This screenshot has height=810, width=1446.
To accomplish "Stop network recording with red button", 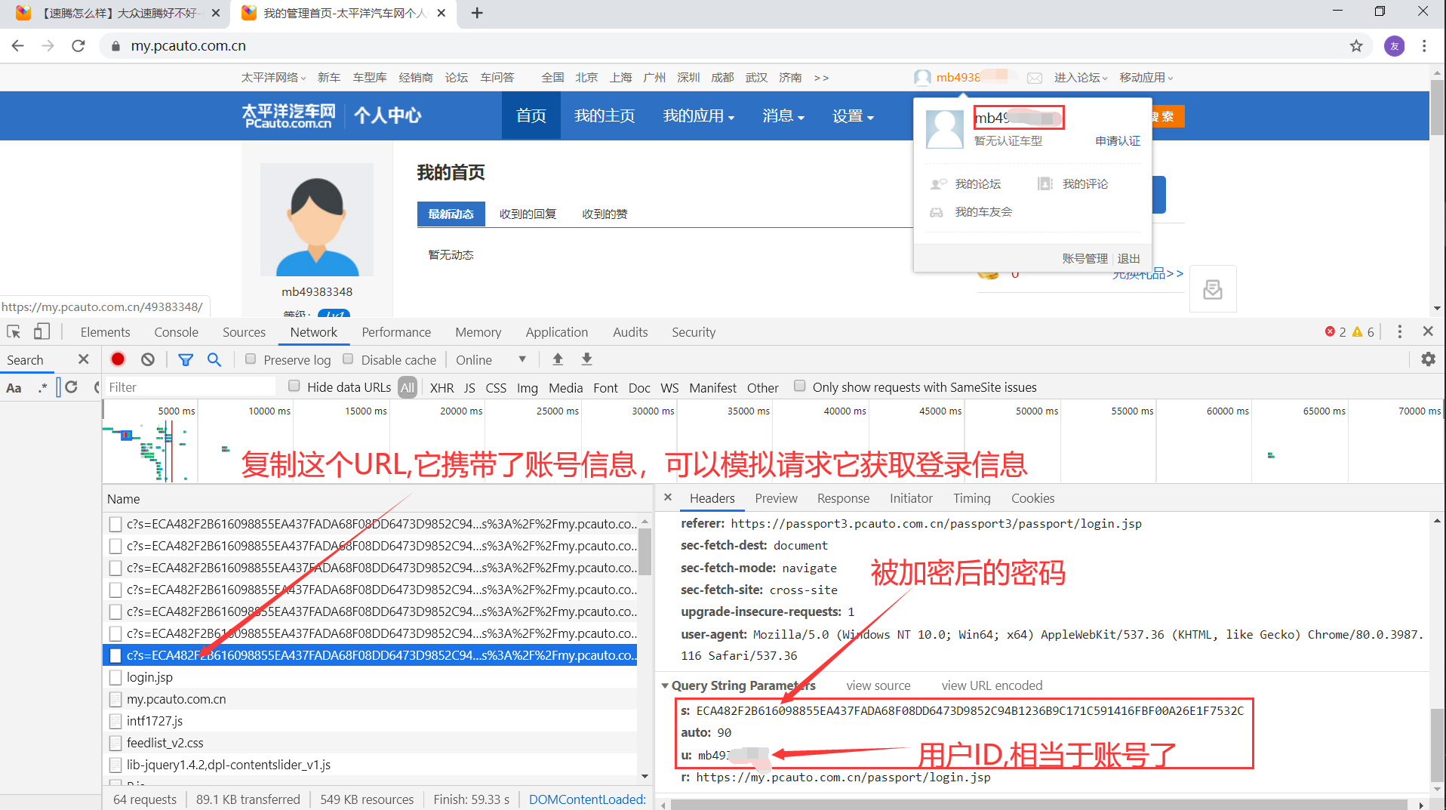I will [118, 359].
